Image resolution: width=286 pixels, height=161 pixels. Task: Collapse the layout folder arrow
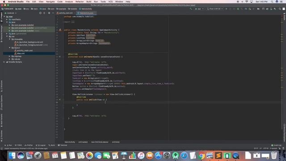pos(10,48)
